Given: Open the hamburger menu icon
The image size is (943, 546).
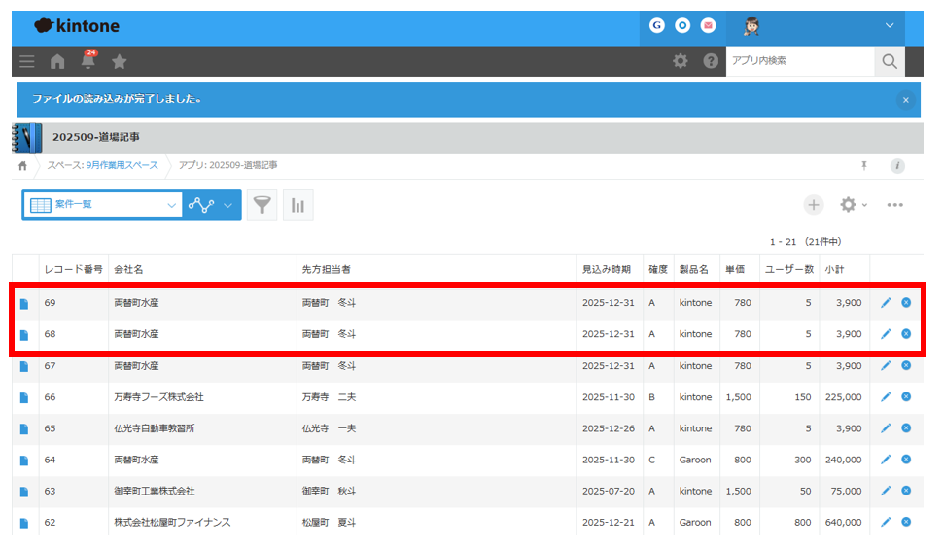Looking at the screenshot, I should click(x=27, y=61).
